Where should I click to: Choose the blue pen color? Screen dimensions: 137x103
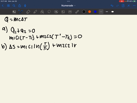pos(95,12)
